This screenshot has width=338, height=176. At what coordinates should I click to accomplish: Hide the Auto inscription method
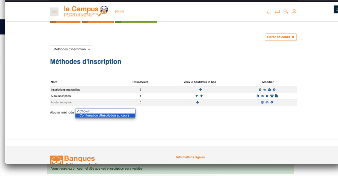263,96
